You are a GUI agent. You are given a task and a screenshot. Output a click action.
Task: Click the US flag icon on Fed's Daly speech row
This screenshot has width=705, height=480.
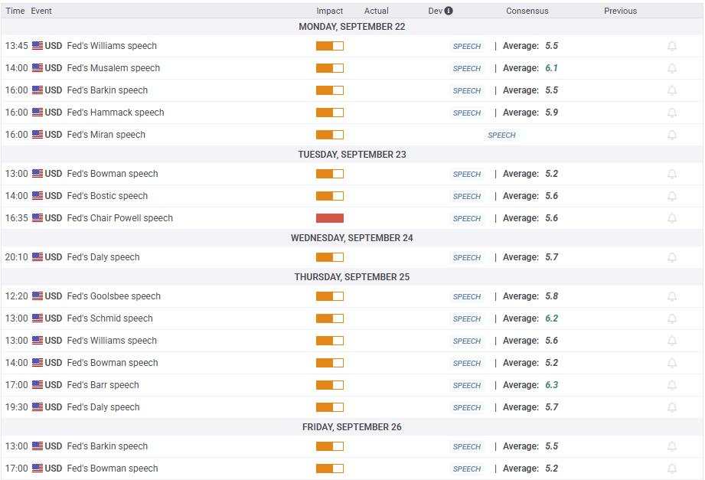39,257
